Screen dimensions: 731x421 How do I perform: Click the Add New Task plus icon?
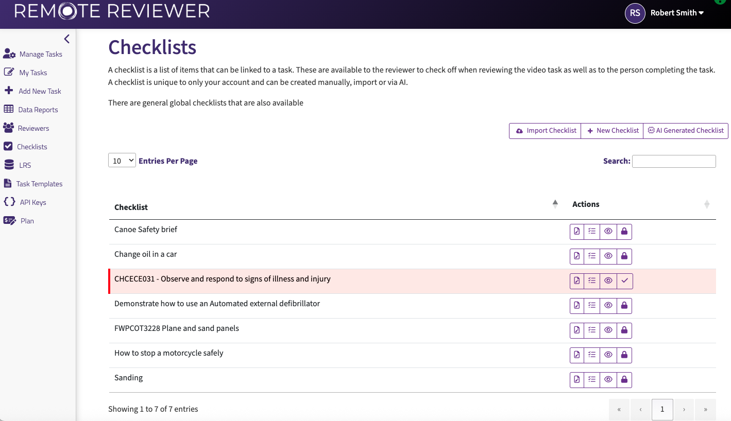[9, 91]
